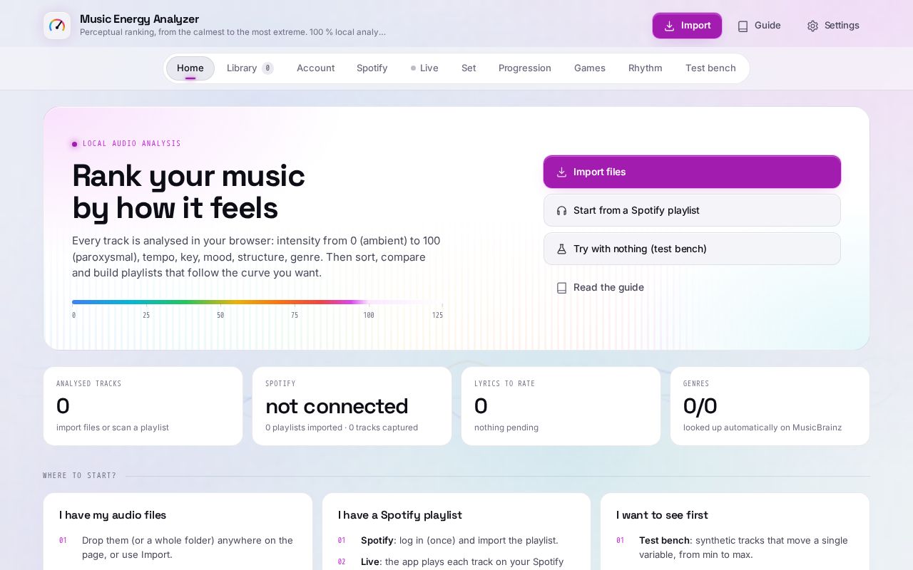This screenshot has height=570, width=913.
Task: Click the grey status dot on the Live tab
Action: point(413,68)
